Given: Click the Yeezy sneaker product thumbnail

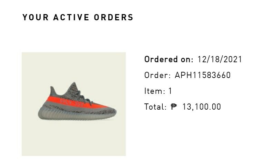Looking at the screenshot, I should point(74,104).
